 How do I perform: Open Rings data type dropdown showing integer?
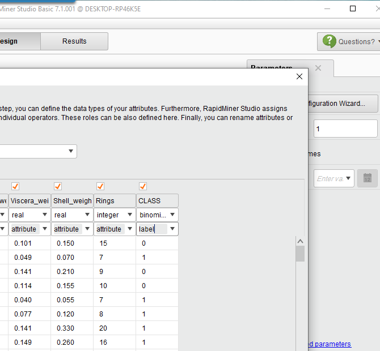[x=115, y=215]
